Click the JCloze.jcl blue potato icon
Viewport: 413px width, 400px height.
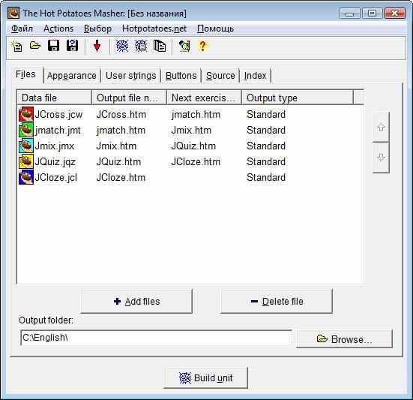26,177
